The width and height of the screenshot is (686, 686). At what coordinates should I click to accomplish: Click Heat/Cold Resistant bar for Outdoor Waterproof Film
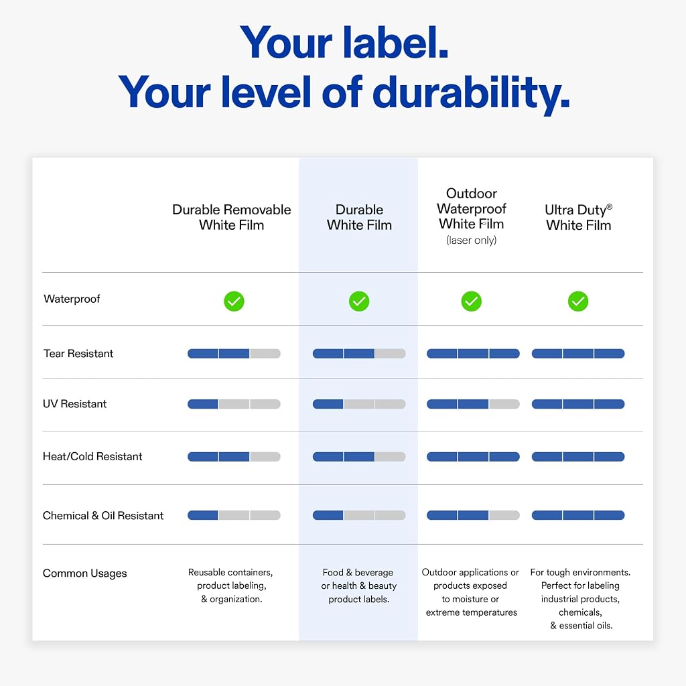473,457
